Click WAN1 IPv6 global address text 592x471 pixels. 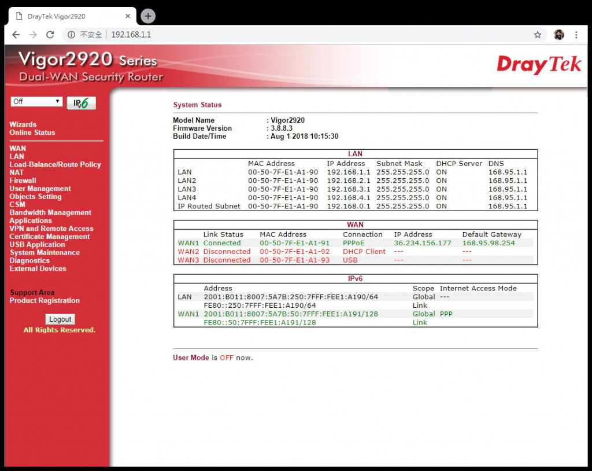pyautogui.click(x=291, y=314)
